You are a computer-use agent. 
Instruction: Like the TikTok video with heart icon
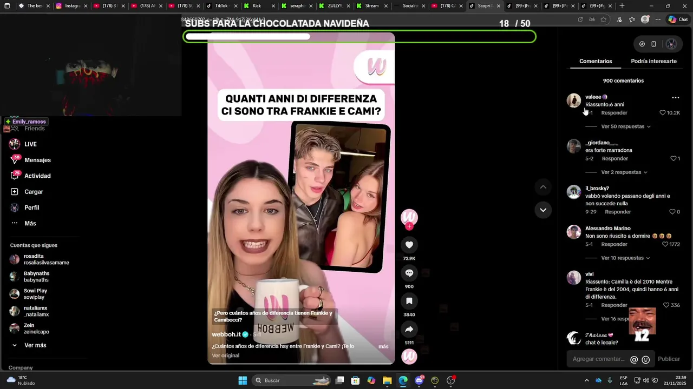coord(409,245)
